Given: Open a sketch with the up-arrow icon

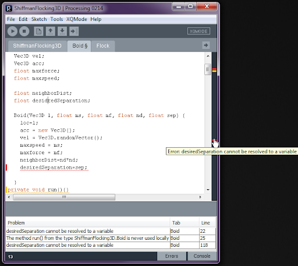Looking at the screenshot, I should (51, 31).
